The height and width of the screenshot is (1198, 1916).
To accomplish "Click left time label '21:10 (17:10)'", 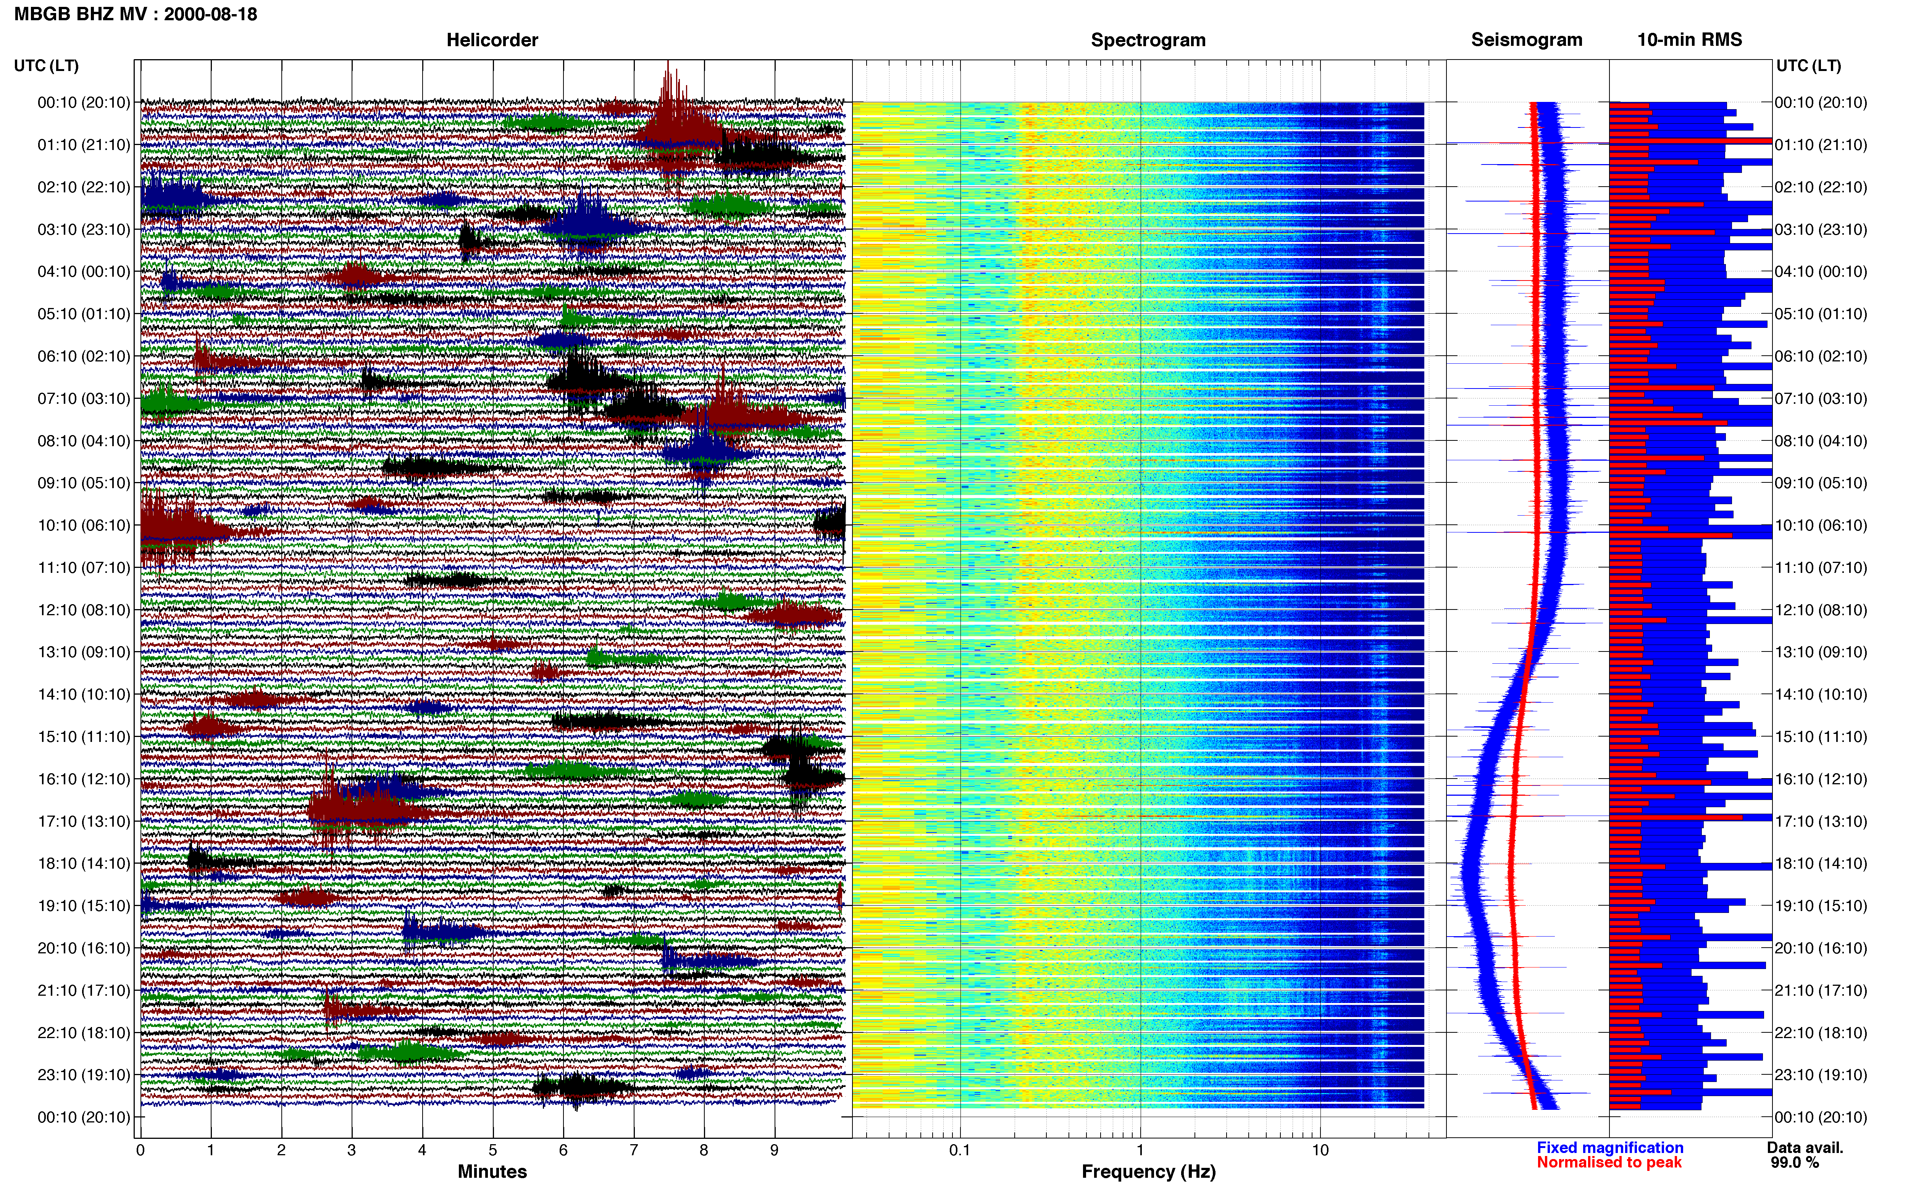I will [x=84, y=990].
